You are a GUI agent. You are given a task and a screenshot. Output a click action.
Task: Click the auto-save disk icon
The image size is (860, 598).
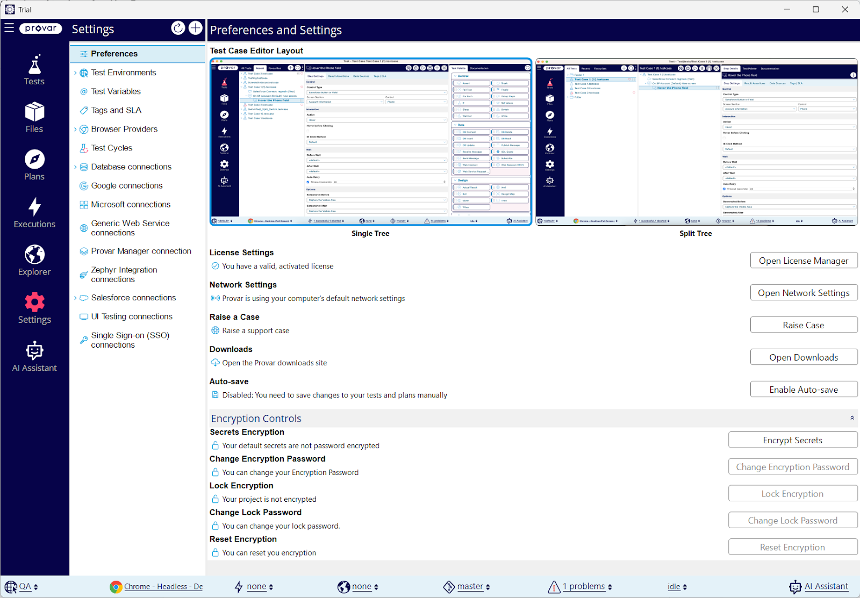click(x=215, y=395)
